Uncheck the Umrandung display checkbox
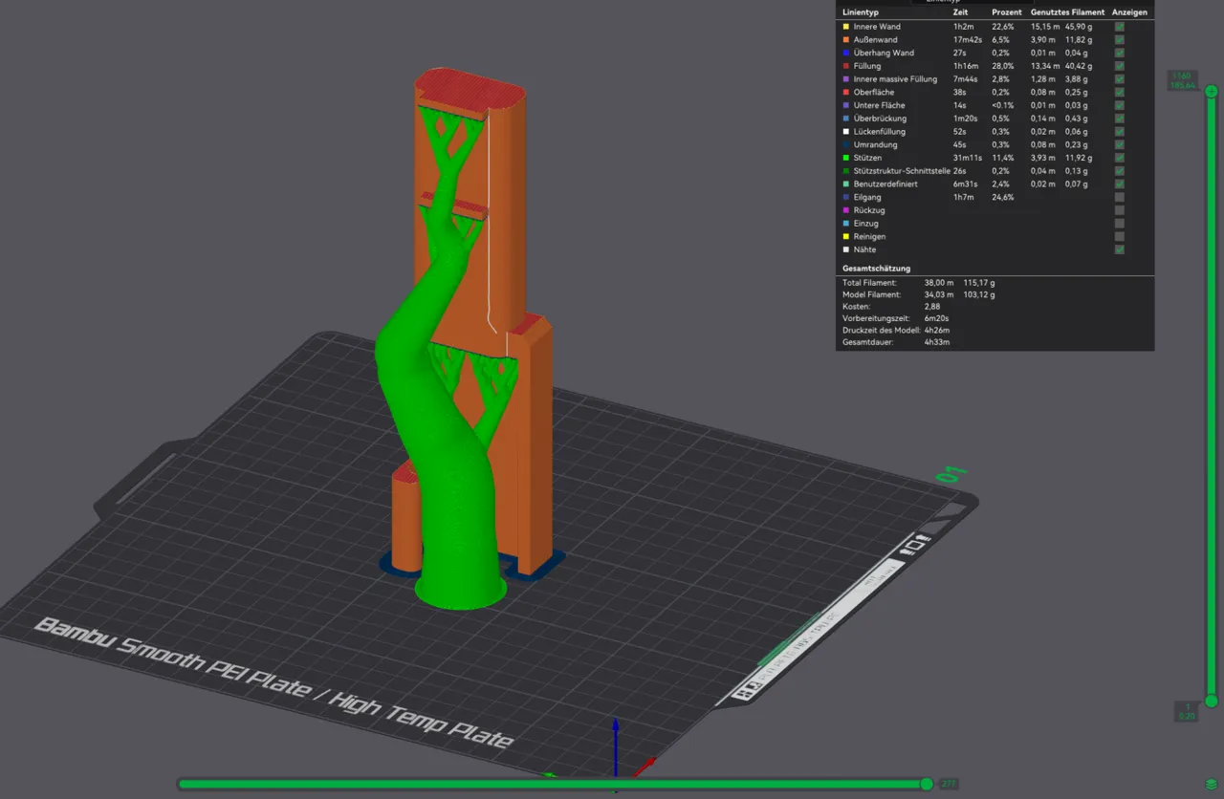 tap(1119, 144)
